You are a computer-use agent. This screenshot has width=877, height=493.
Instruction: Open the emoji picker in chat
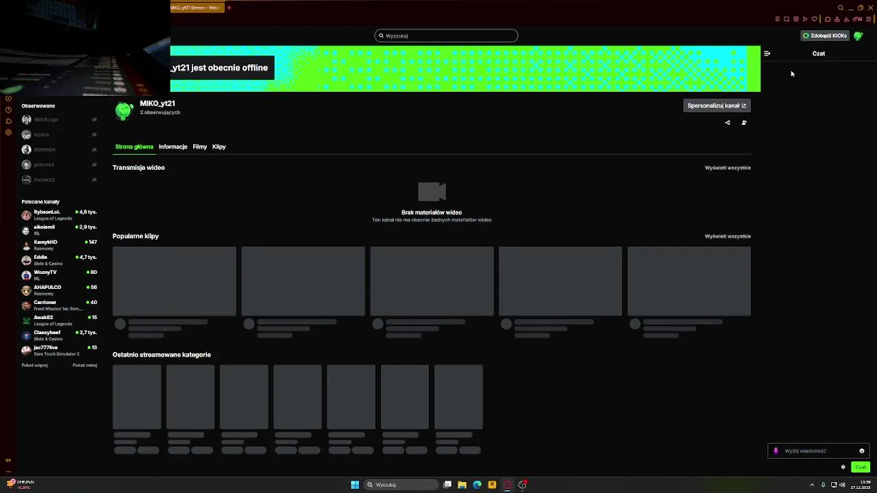click(862, 451)
